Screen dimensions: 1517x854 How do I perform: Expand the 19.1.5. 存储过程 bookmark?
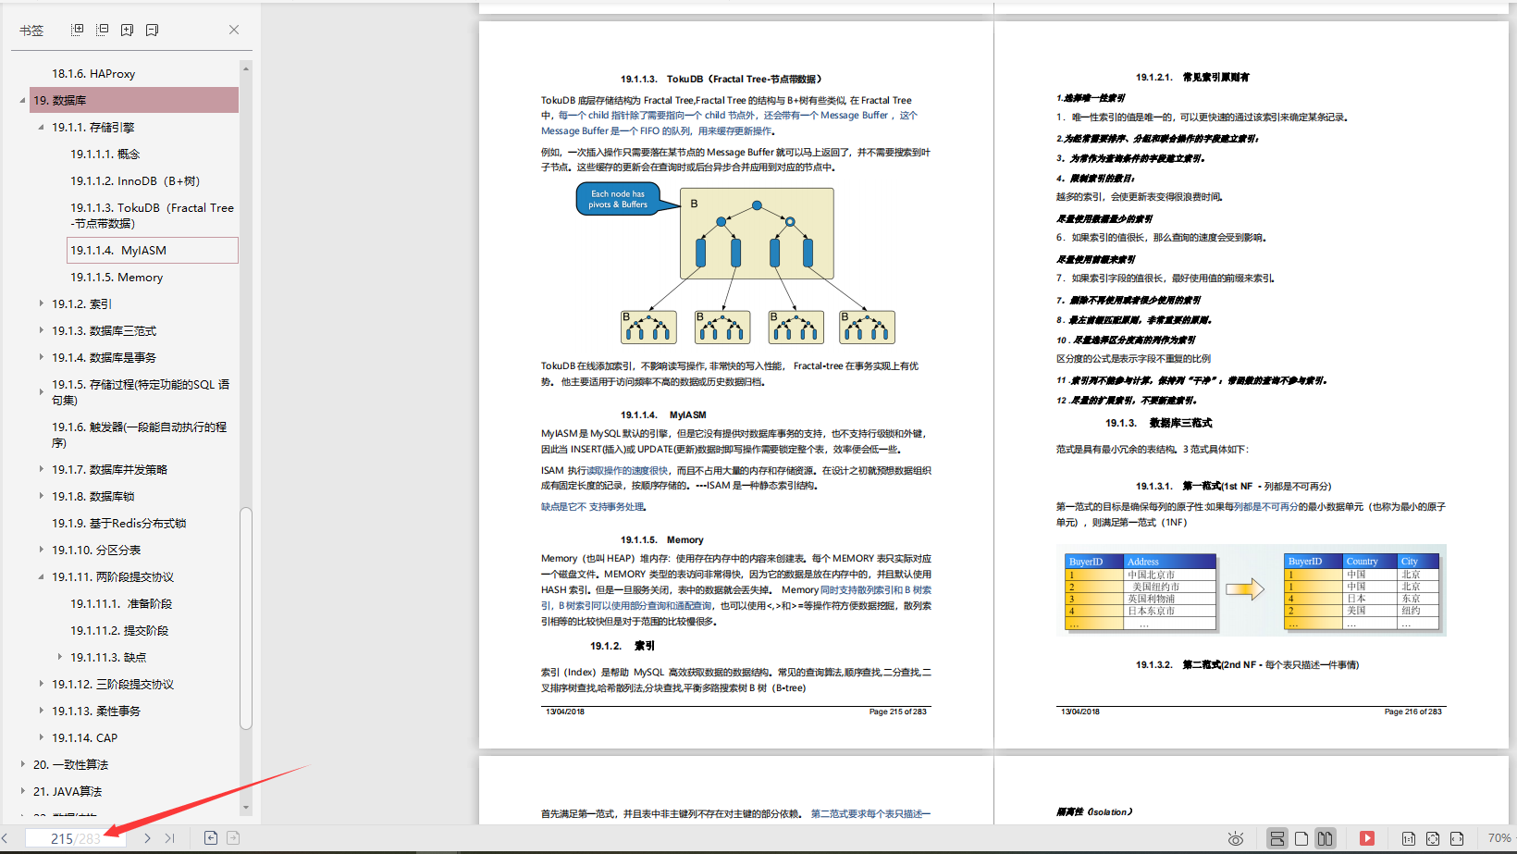[41, 392]
